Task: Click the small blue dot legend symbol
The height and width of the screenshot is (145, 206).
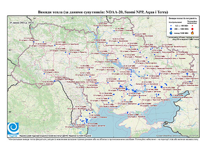Action: click(171, 26)
